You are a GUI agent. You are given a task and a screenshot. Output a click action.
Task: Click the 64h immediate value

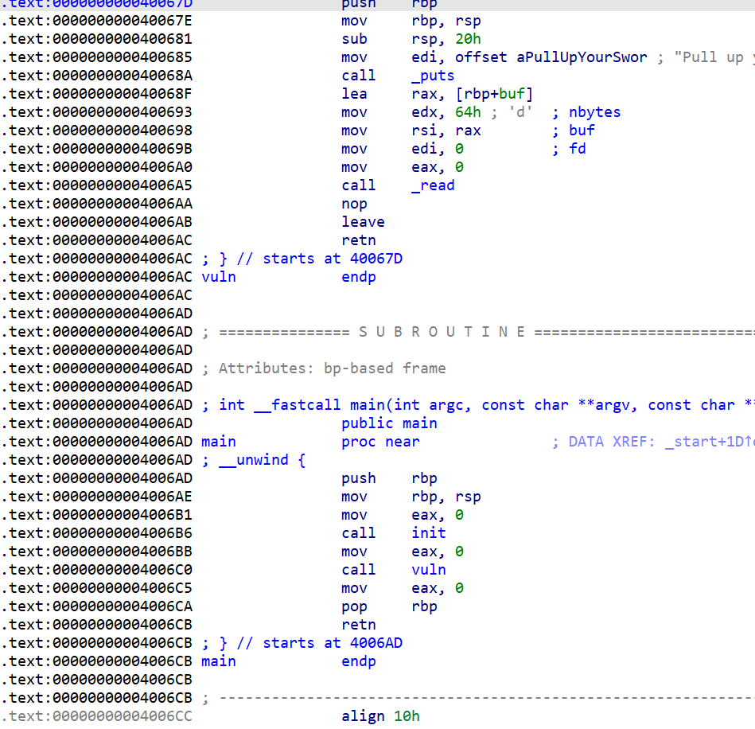tap(467, 112)
